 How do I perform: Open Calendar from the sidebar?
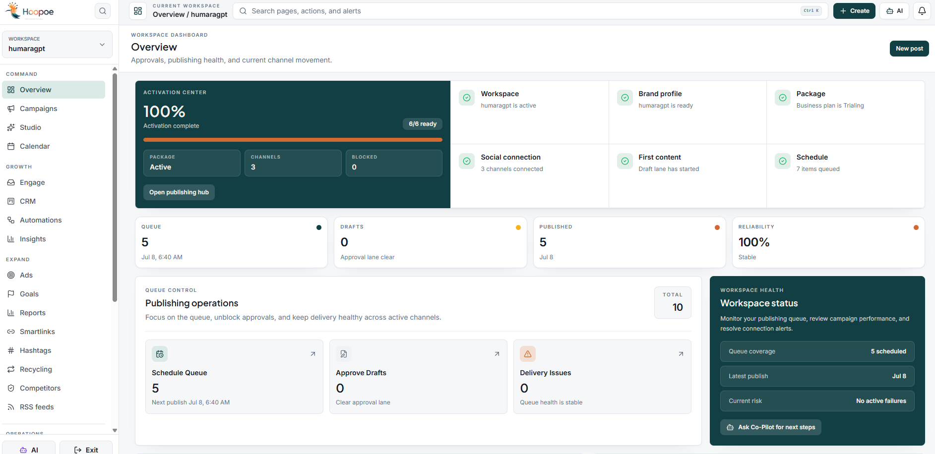54,146
